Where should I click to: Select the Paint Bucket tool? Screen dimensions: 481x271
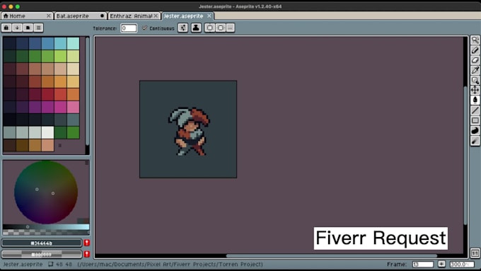click(x=475, y=100)
